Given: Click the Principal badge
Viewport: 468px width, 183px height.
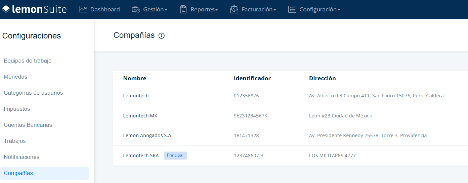Looking at the screenshot, I should click(x=175, y=156).
